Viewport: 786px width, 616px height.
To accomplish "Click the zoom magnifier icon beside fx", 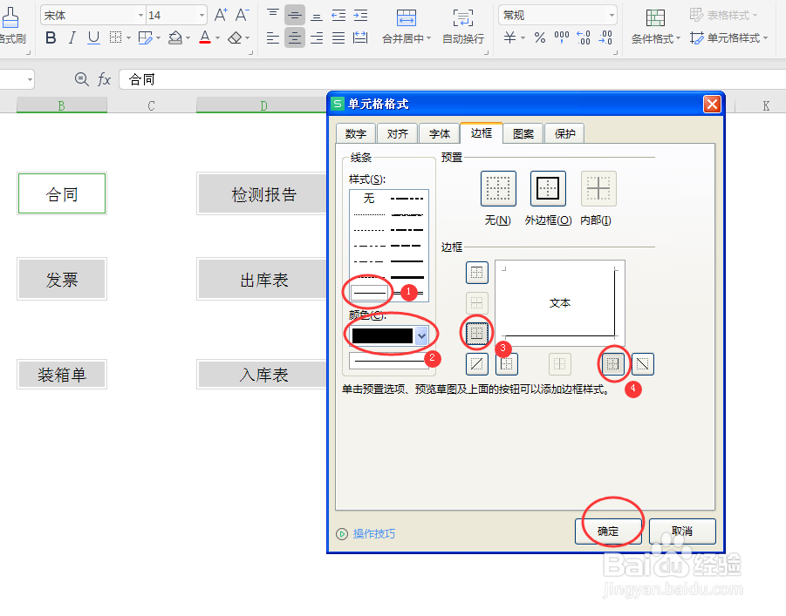I will [81, 79].
